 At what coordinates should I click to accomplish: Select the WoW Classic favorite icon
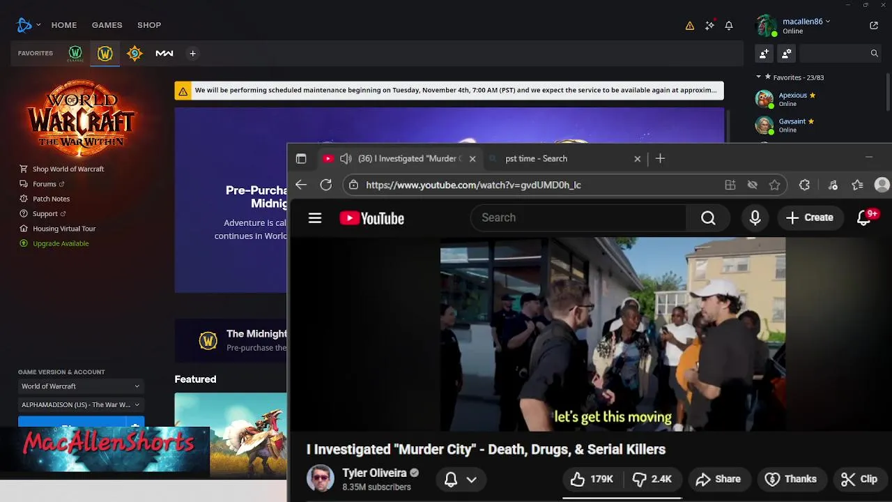click(x=75, y=54)
